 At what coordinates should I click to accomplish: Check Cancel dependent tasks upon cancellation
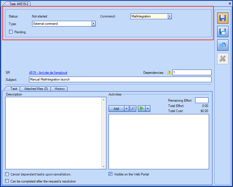7,174
